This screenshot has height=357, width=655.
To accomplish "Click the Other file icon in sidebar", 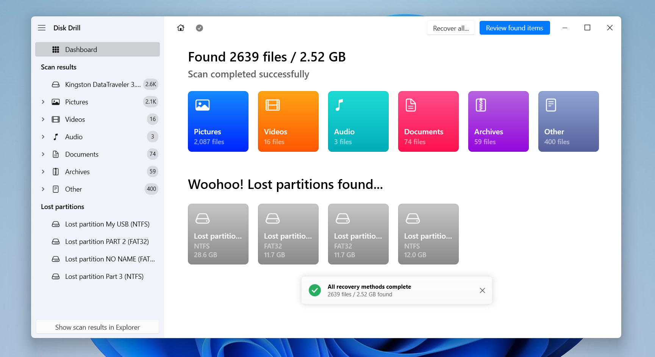I will tap(56, 189).
